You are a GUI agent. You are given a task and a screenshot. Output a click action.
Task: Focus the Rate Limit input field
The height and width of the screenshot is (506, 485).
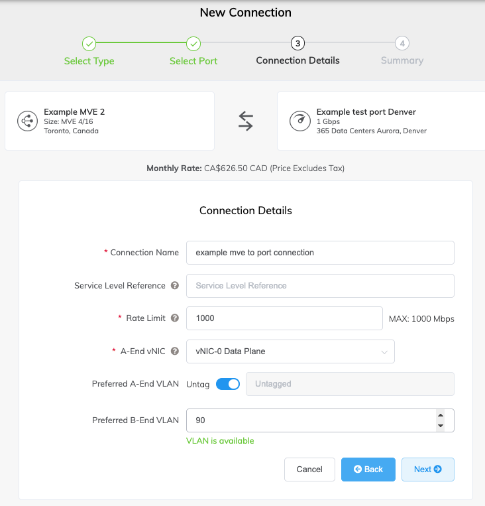pos(284,318)
